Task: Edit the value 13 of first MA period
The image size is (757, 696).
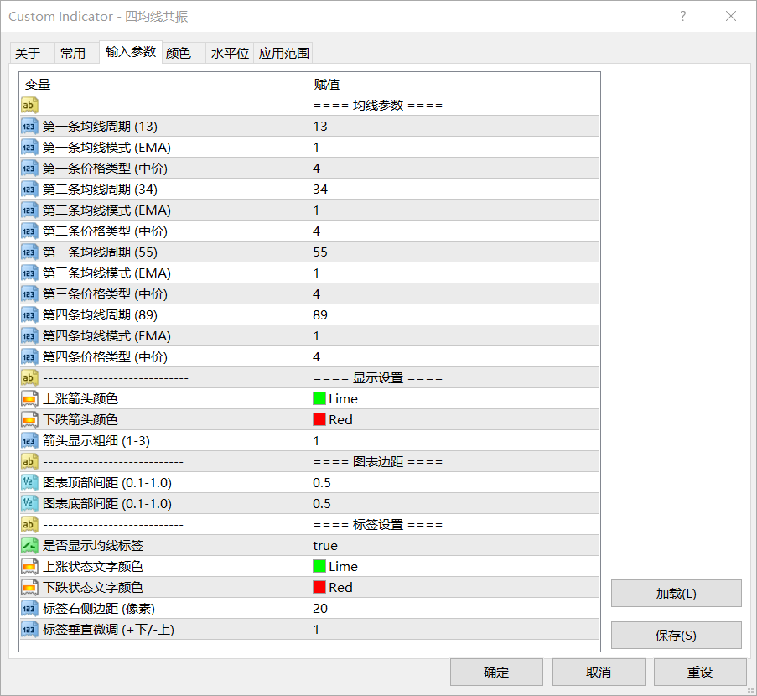Action: click(454, 127)
